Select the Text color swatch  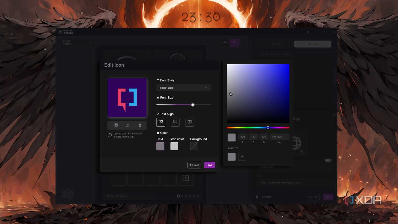(x=160, y=146)
